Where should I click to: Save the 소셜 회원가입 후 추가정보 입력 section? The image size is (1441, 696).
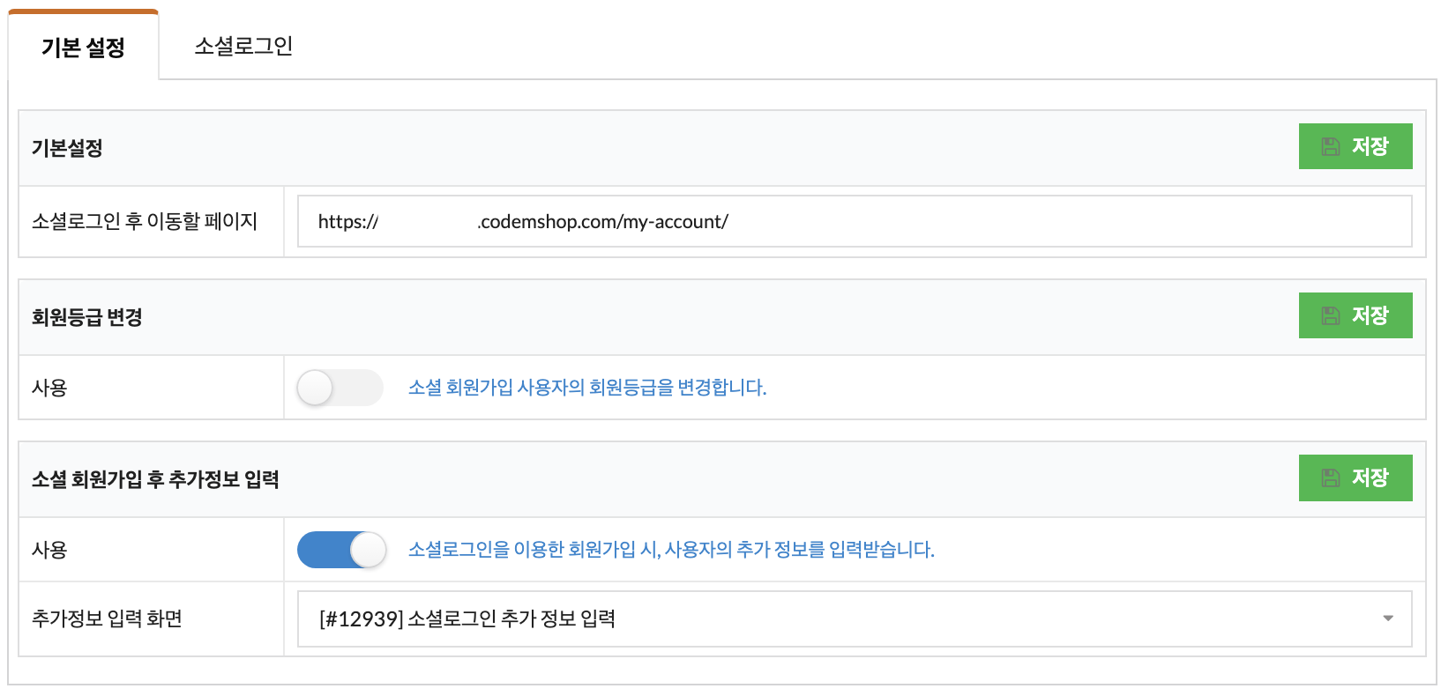coord(1355,478)
